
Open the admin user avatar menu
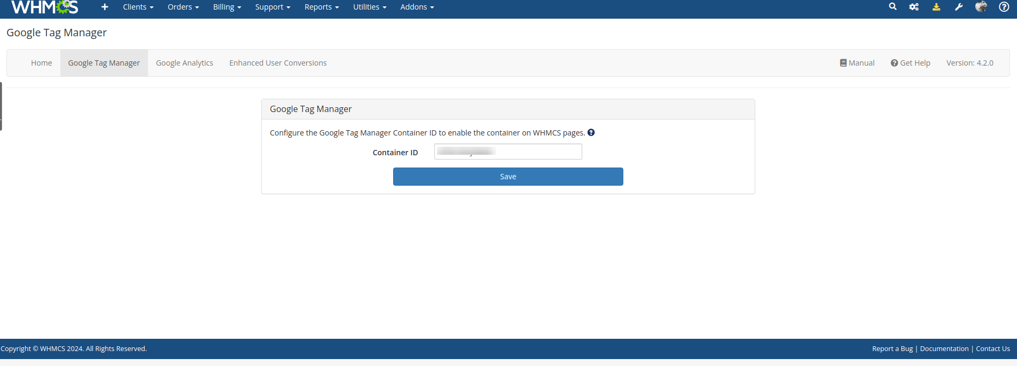[981, 6]
